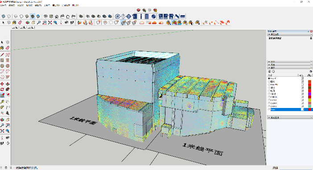The image size is (313, 170).
Task: Switch to Monochrome face style
Action: pos(38,16)
